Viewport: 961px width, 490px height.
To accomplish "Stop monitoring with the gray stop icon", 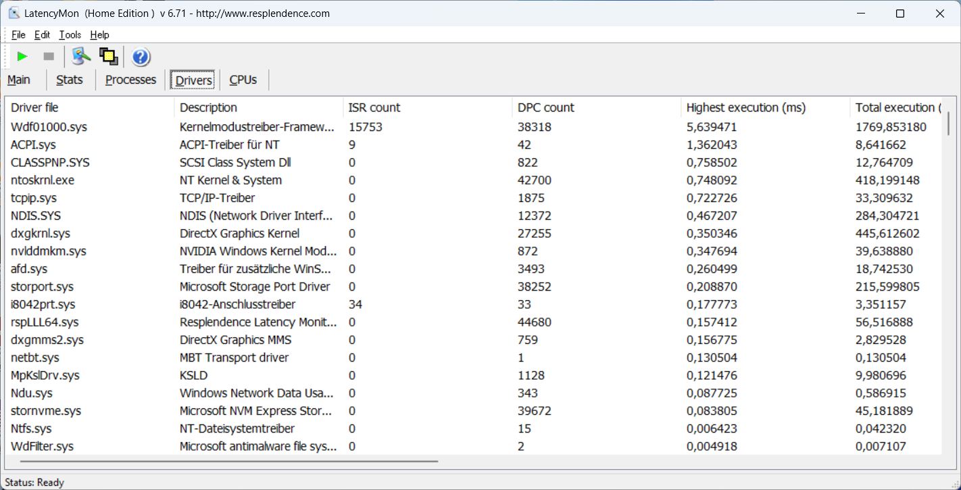I will (49, 57).
